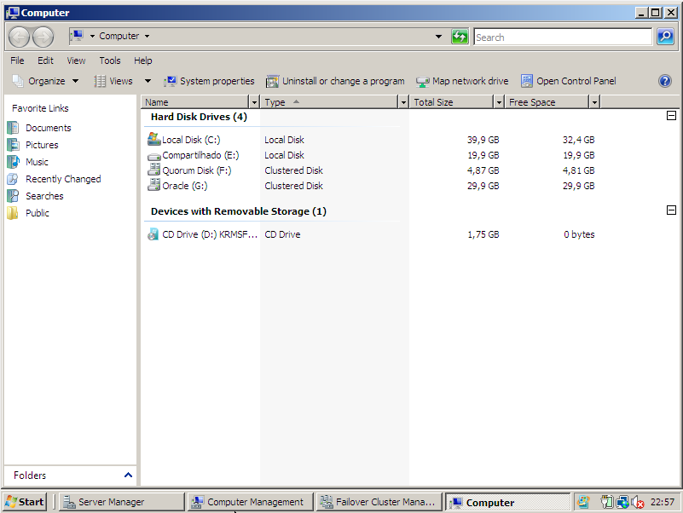Click the Music favorite link icon
Viewport: 683px width, 513px height.
13,162
